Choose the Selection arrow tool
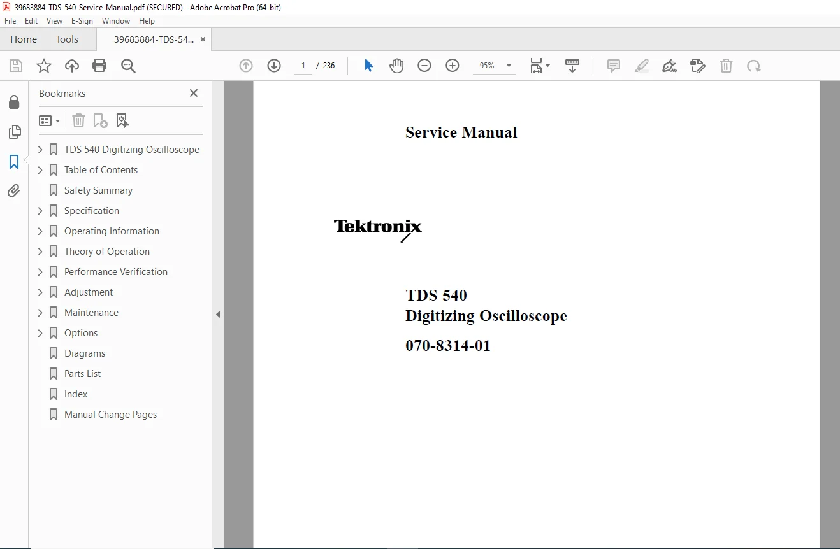The height and width of the screenshot is (549, 840). pos(368,66)
